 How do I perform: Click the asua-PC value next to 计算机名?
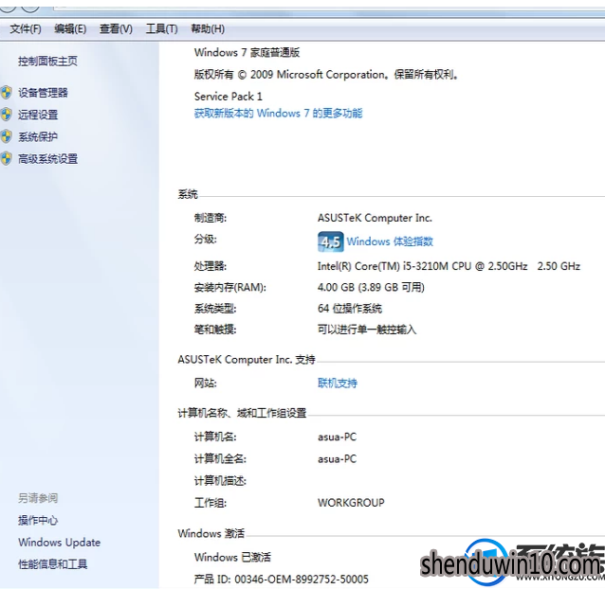[x=338, y=437]
